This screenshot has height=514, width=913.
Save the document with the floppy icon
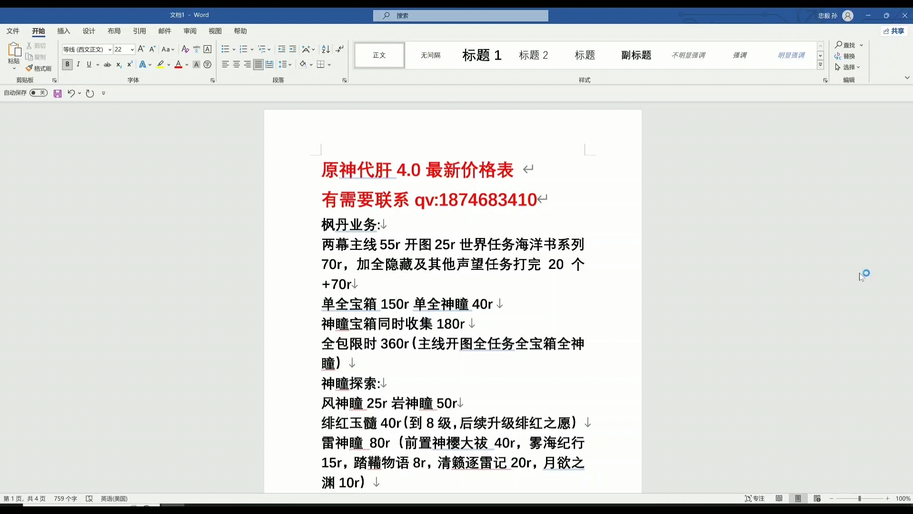pyautogui.click(x=58, y=93)
